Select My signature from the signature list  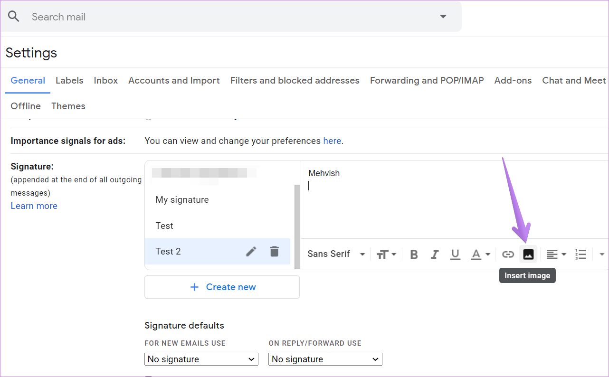182,199
